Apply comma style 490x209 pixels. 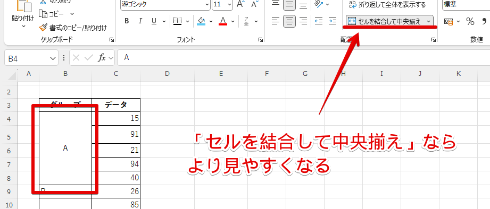(x=484, y=21)
